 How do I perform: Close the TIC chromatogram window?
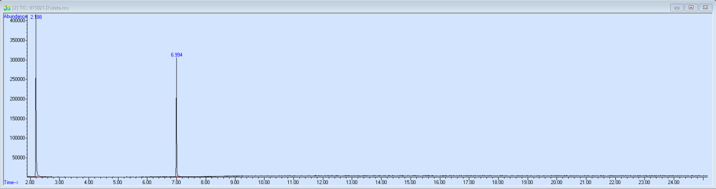[705, 8]
